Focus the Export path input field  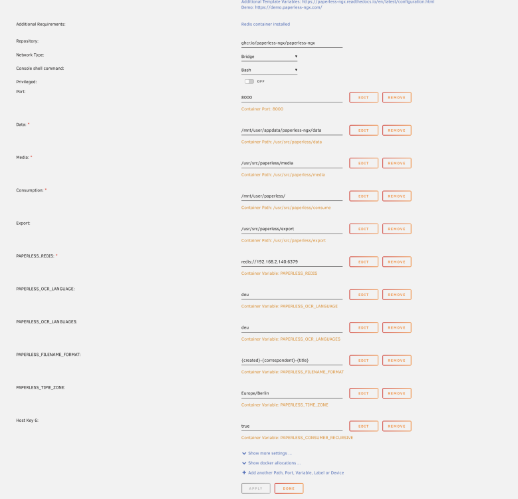[x=292, y=229]
